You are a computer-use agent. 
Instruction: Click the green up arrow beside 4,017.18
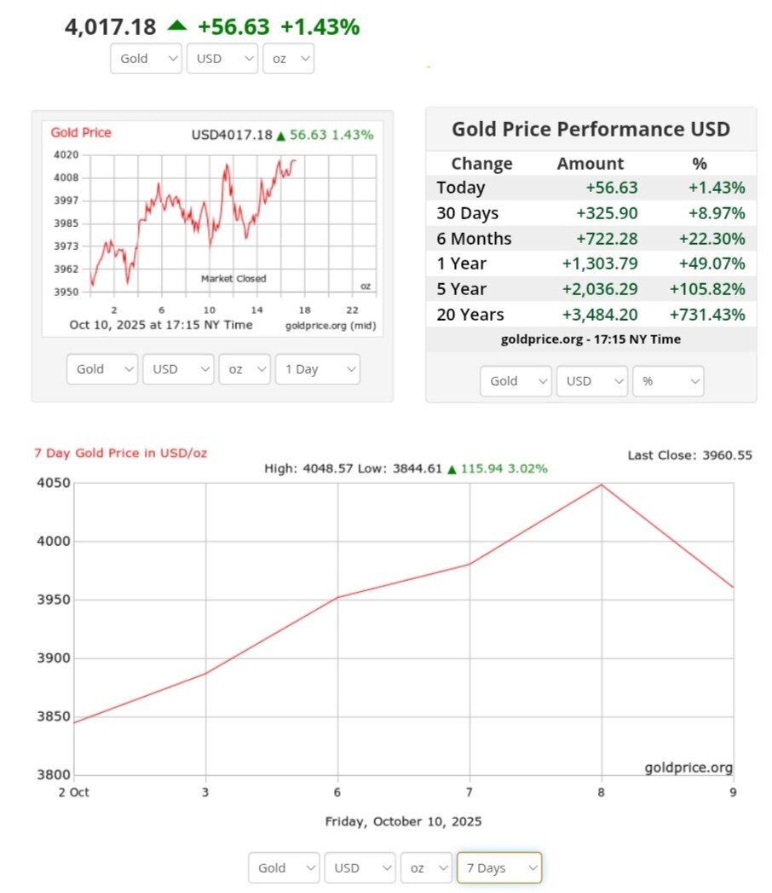click(176, 26)
